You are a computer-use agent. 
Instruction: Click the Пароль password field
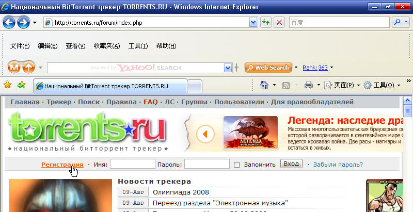pos(207,164)
